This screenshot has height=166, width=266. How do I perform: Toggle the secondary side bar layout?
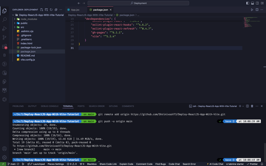click(257, 3)
